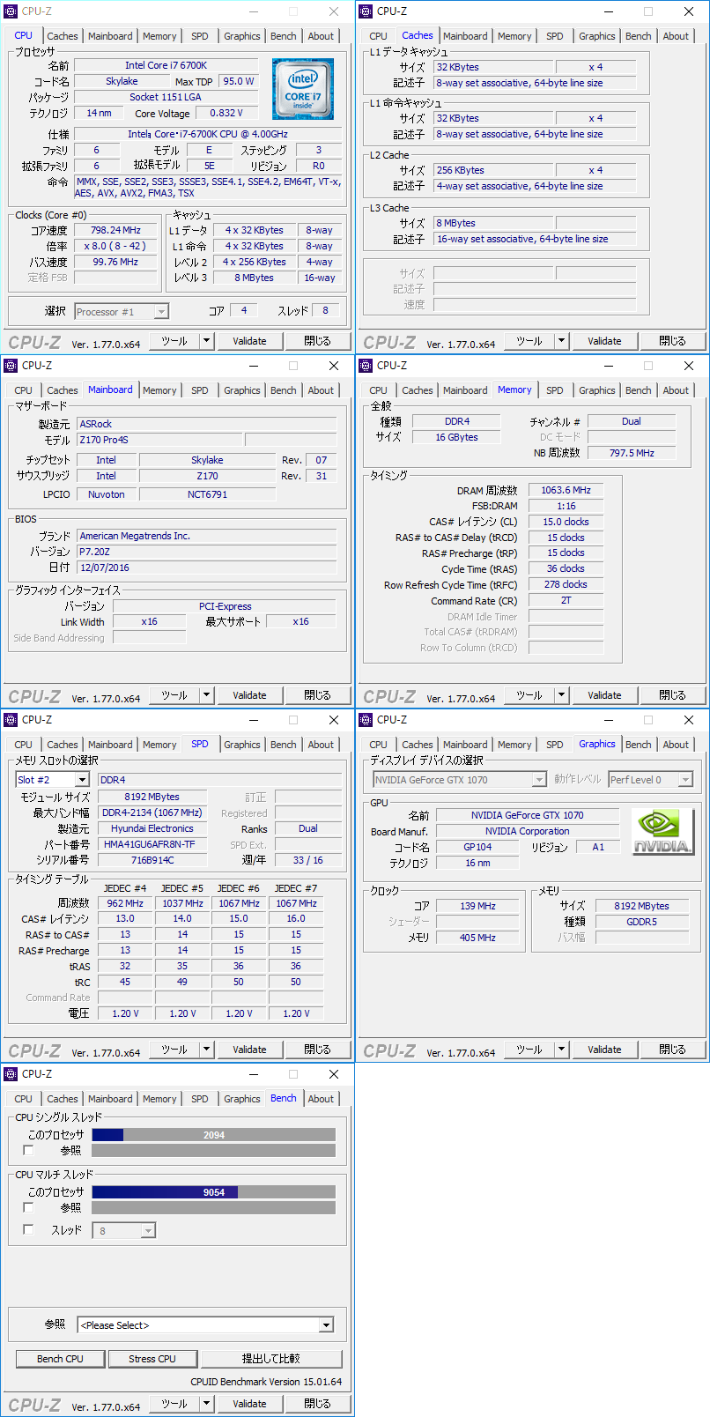Click the multi-thread score bar showing 9054
Screen dimensions: 710x1417
point(214,1192)
